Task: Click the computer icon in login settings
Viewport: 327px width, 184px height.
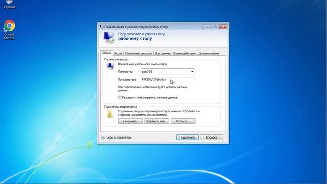Action: (x=110, y=66)
